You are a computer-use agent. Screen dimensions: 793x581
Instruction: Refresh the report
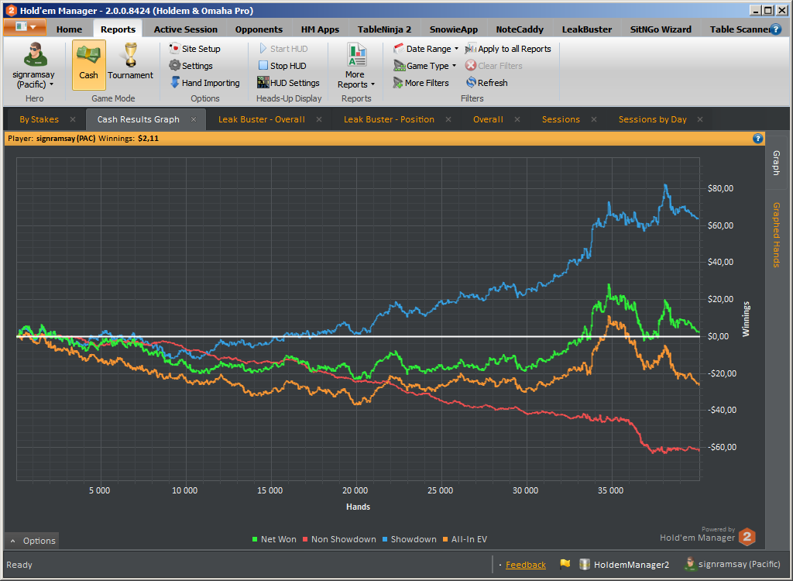pyautogui.click(x=486, y=83)
